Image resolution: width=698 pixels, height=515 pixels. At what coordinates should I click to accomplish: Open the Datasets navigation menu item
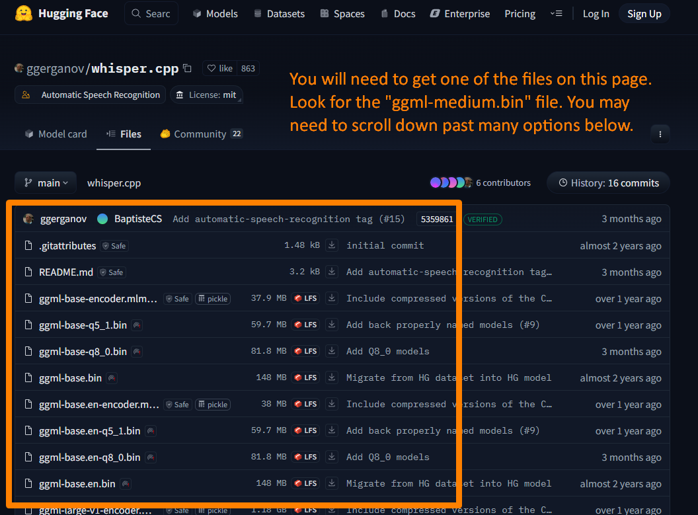(x=278, y=13)
